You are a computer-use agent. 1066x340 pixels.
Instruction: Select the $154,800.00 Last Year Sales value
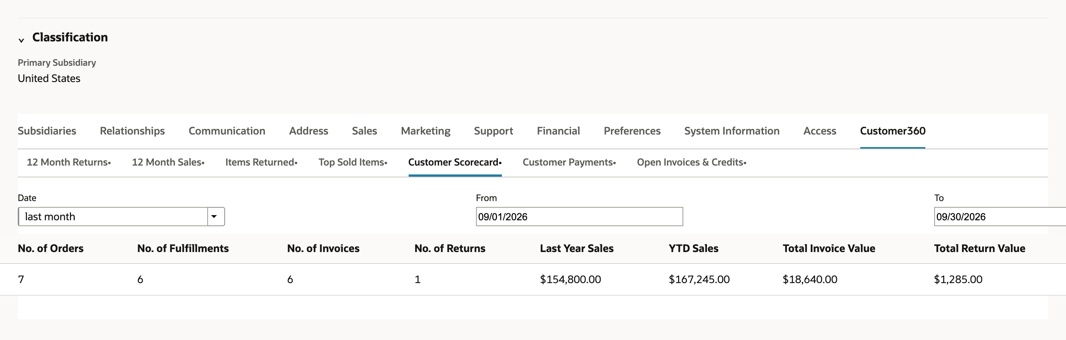pyautogui.click(x=571, y=280)
